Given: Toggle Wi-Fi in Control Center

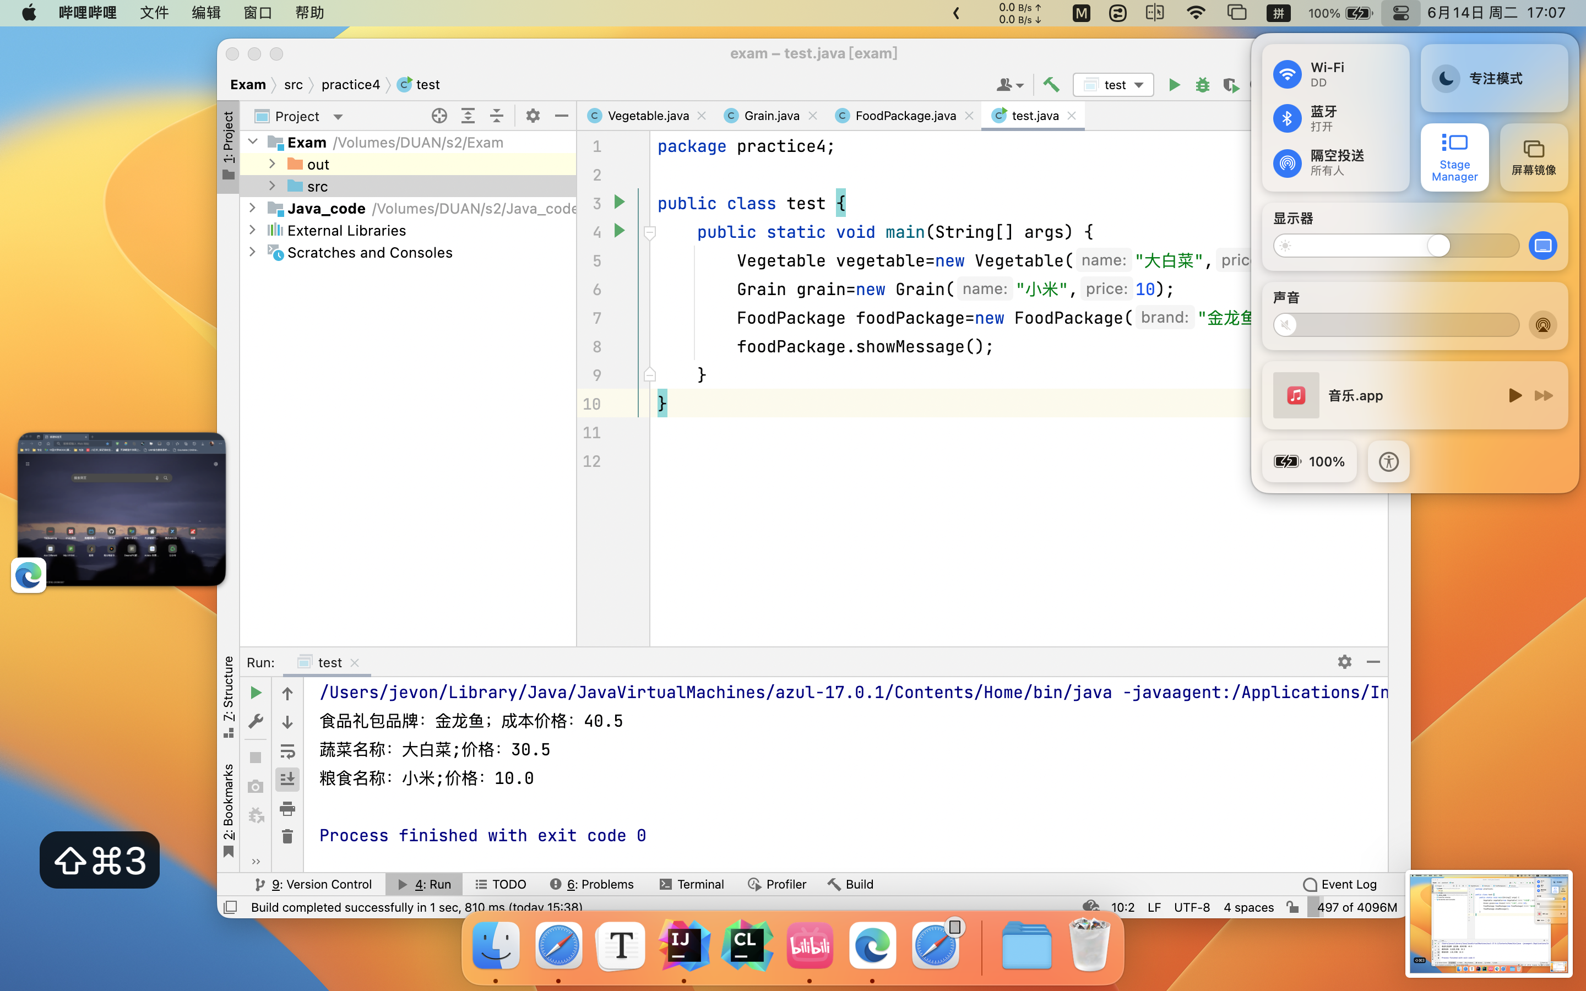Looking at the screenshot, I should coord(1287,74).
